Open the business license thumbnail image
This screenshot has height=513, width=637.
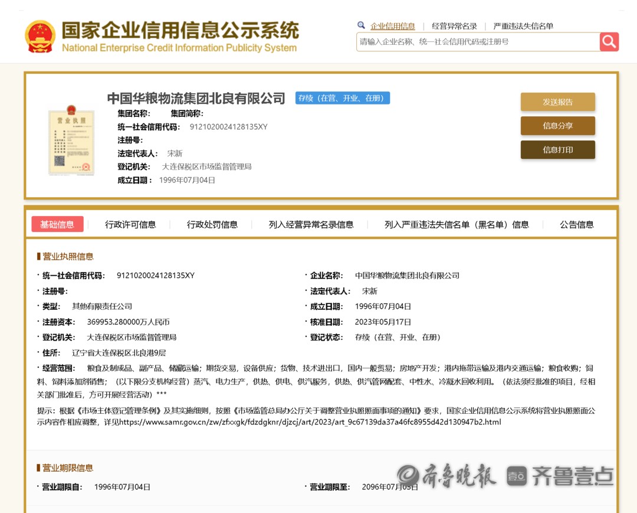coord(71,140)
